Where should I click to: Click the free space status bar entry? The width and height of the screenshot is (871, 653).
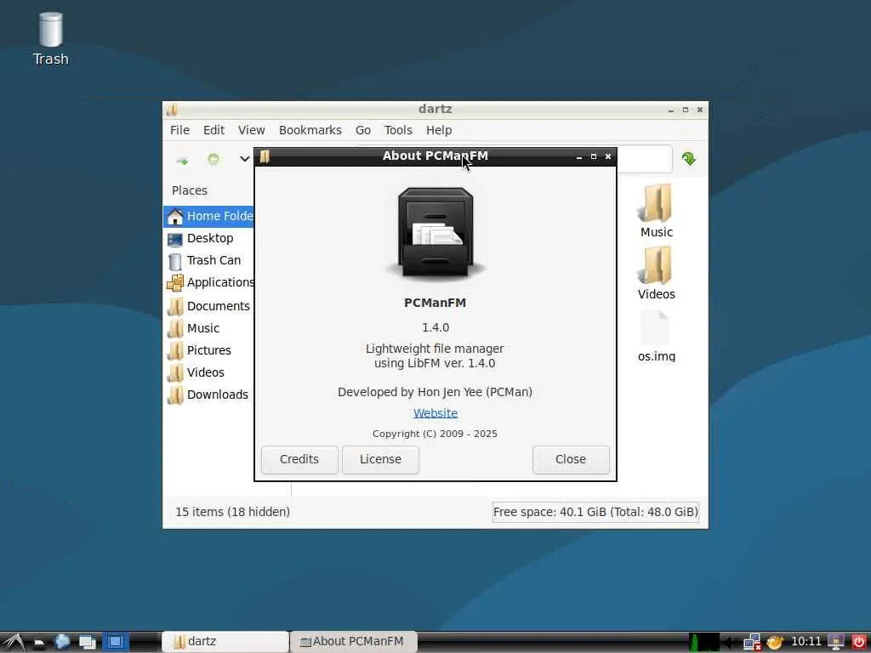tap(595, 512)
